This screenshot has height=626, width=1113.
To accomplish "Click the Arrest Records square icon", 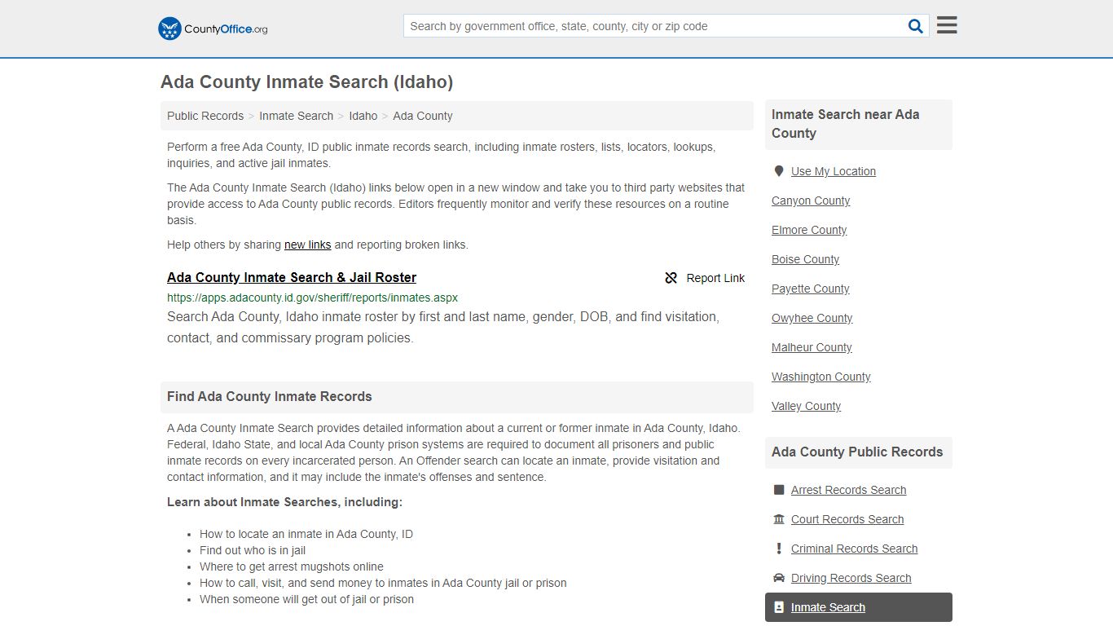I will 779,490.
